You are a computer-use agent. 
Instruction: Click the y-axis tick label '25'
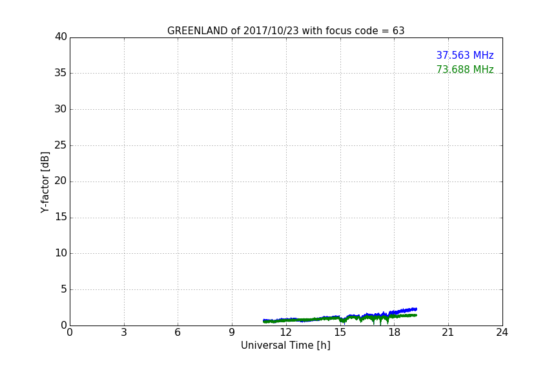pyautogui.click(x=61, y=145)
